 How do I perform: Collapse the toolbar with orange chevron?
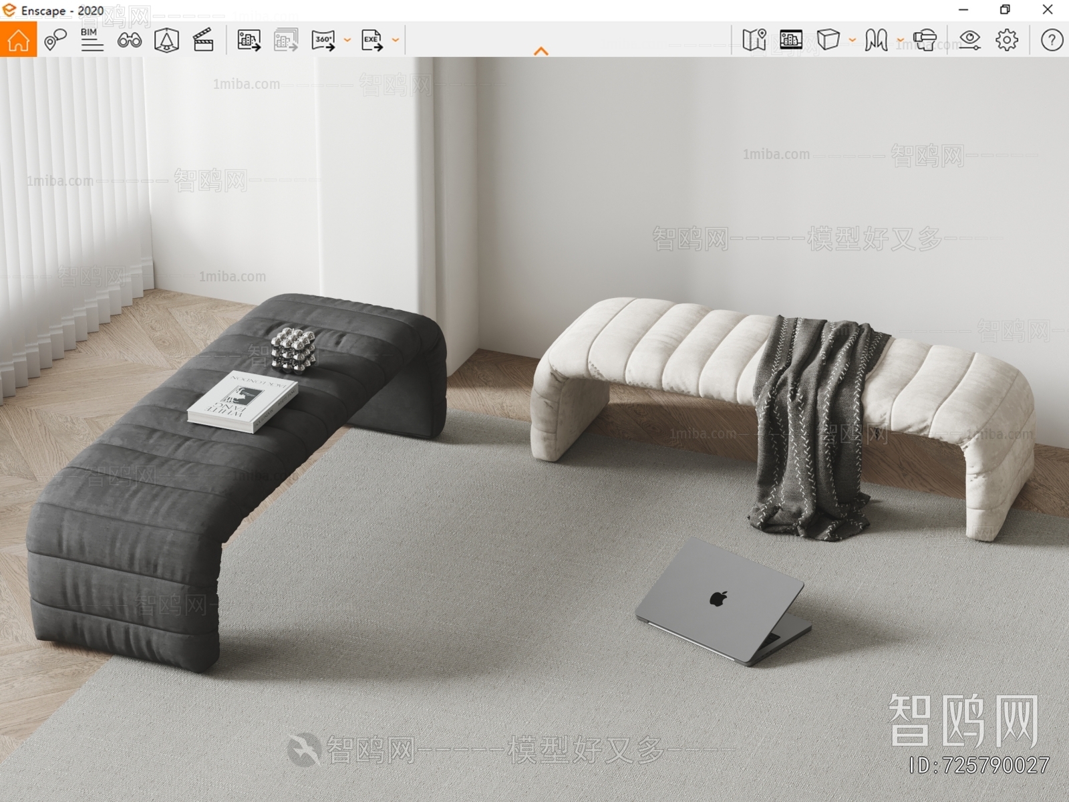541,51
